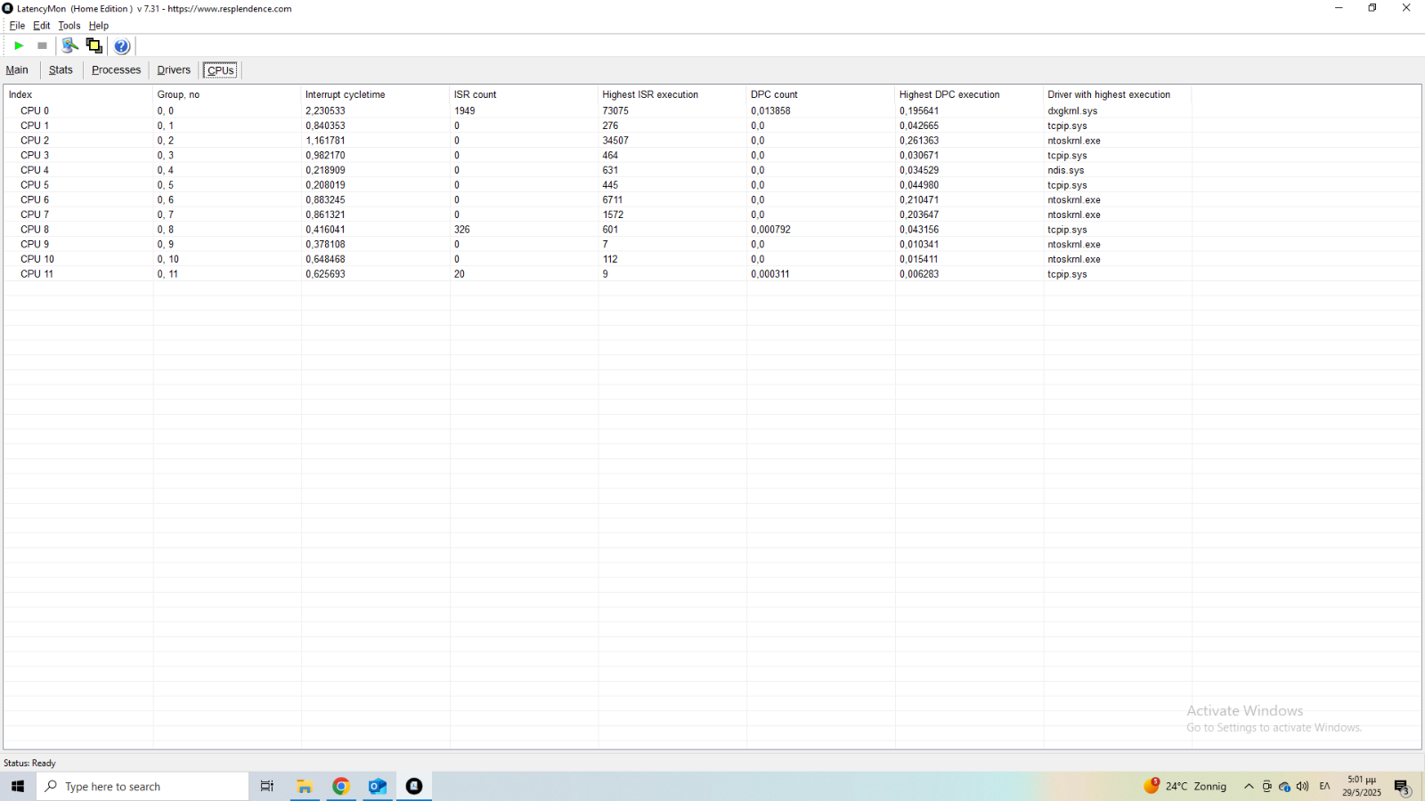Open File Explorer from the taskbar
Viewport: 1425px width, 801px height.
click(x=305, y=787)
